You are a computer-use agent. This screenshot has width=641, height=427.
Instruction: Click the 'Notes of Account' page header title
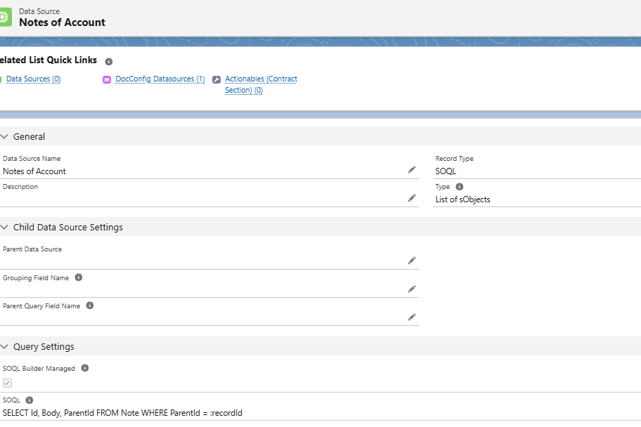coord(62,22)
